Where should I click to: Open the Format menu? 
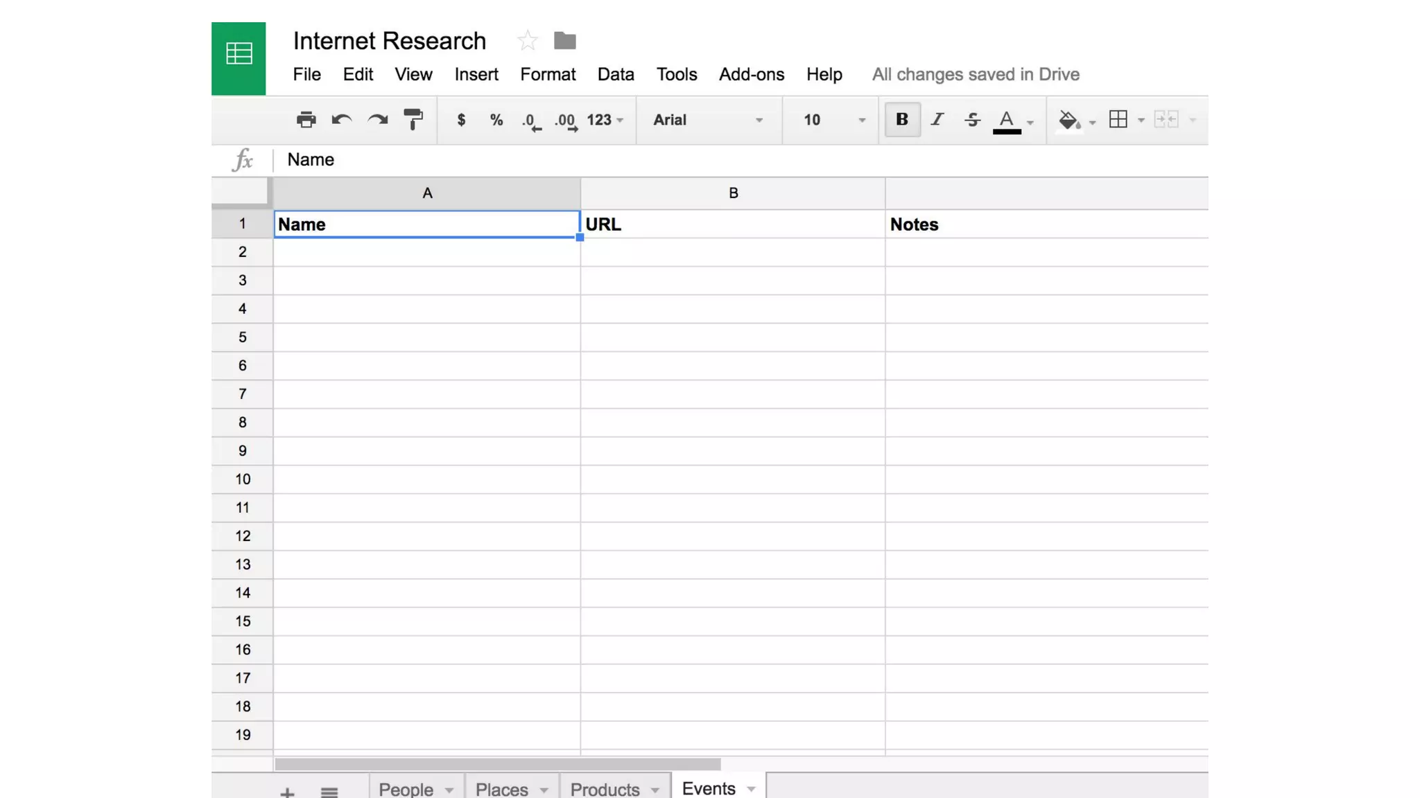(x=548, y=74)
